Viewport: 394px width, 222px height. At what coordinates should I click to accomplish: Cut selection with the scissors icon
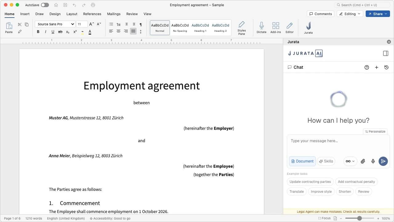tap(20, 24)
